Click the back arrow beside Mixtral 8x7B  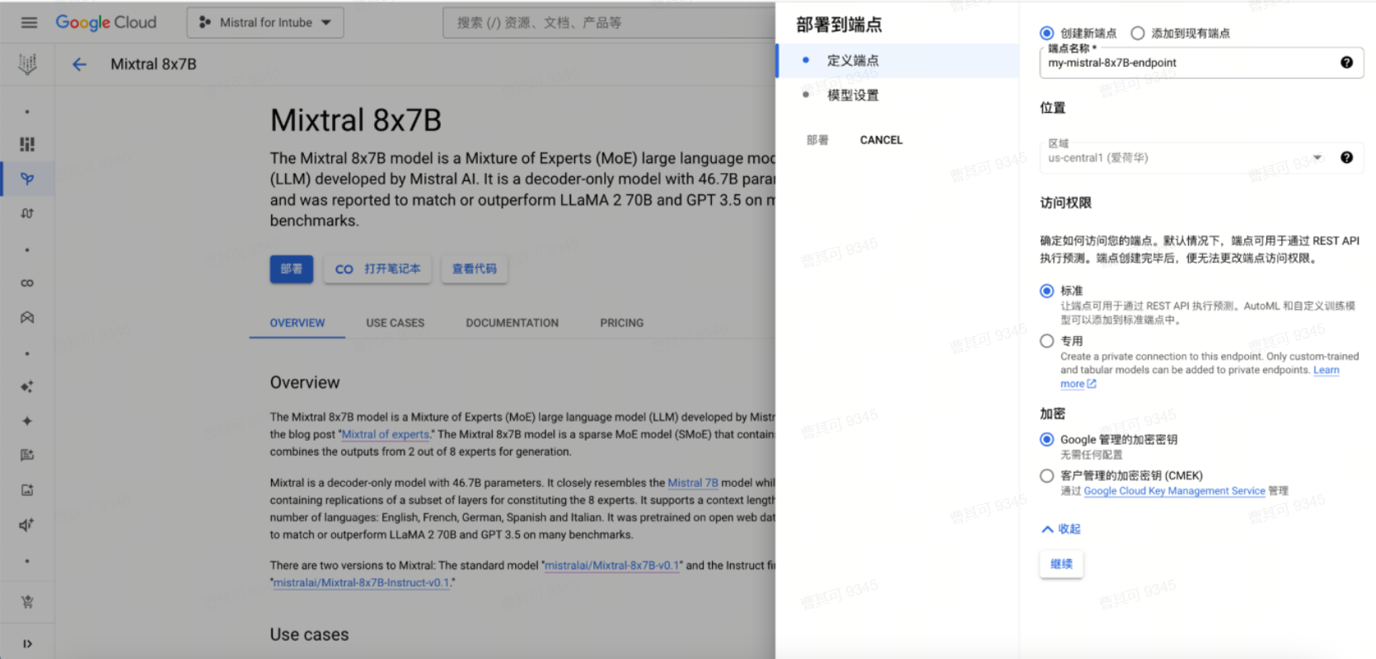pos(79,64)
